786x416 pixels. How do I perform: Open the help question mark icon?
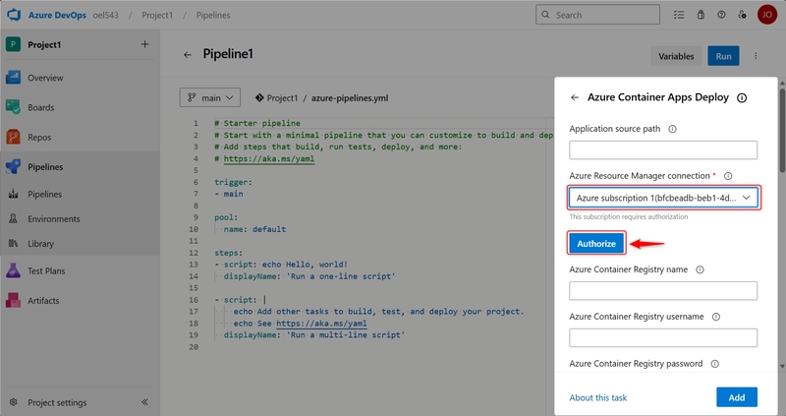click(721, 15)
